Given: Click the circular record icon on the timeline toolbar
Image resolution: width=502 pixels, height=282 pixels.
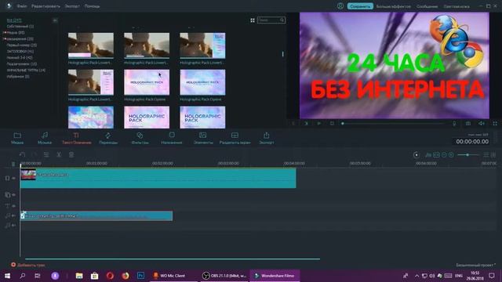Looking at the screenshot, I should (417, 155).
